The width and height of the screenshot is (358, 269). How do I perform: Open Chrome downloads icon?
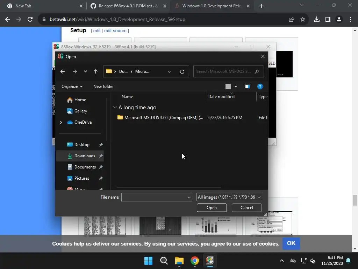[317, 20]
